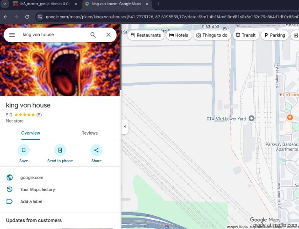The height and width of the screenshot is (229, 299).
Task: Clear the search with X icon
Action: coord(108,35)
